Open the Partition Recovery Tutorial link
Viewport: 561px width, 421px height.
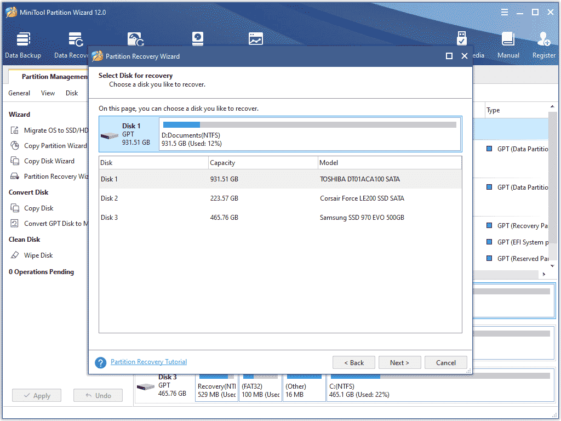coord(148,362)
